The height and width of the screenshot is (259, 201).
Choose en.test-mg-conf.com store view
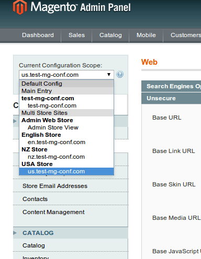pos(66,142)
